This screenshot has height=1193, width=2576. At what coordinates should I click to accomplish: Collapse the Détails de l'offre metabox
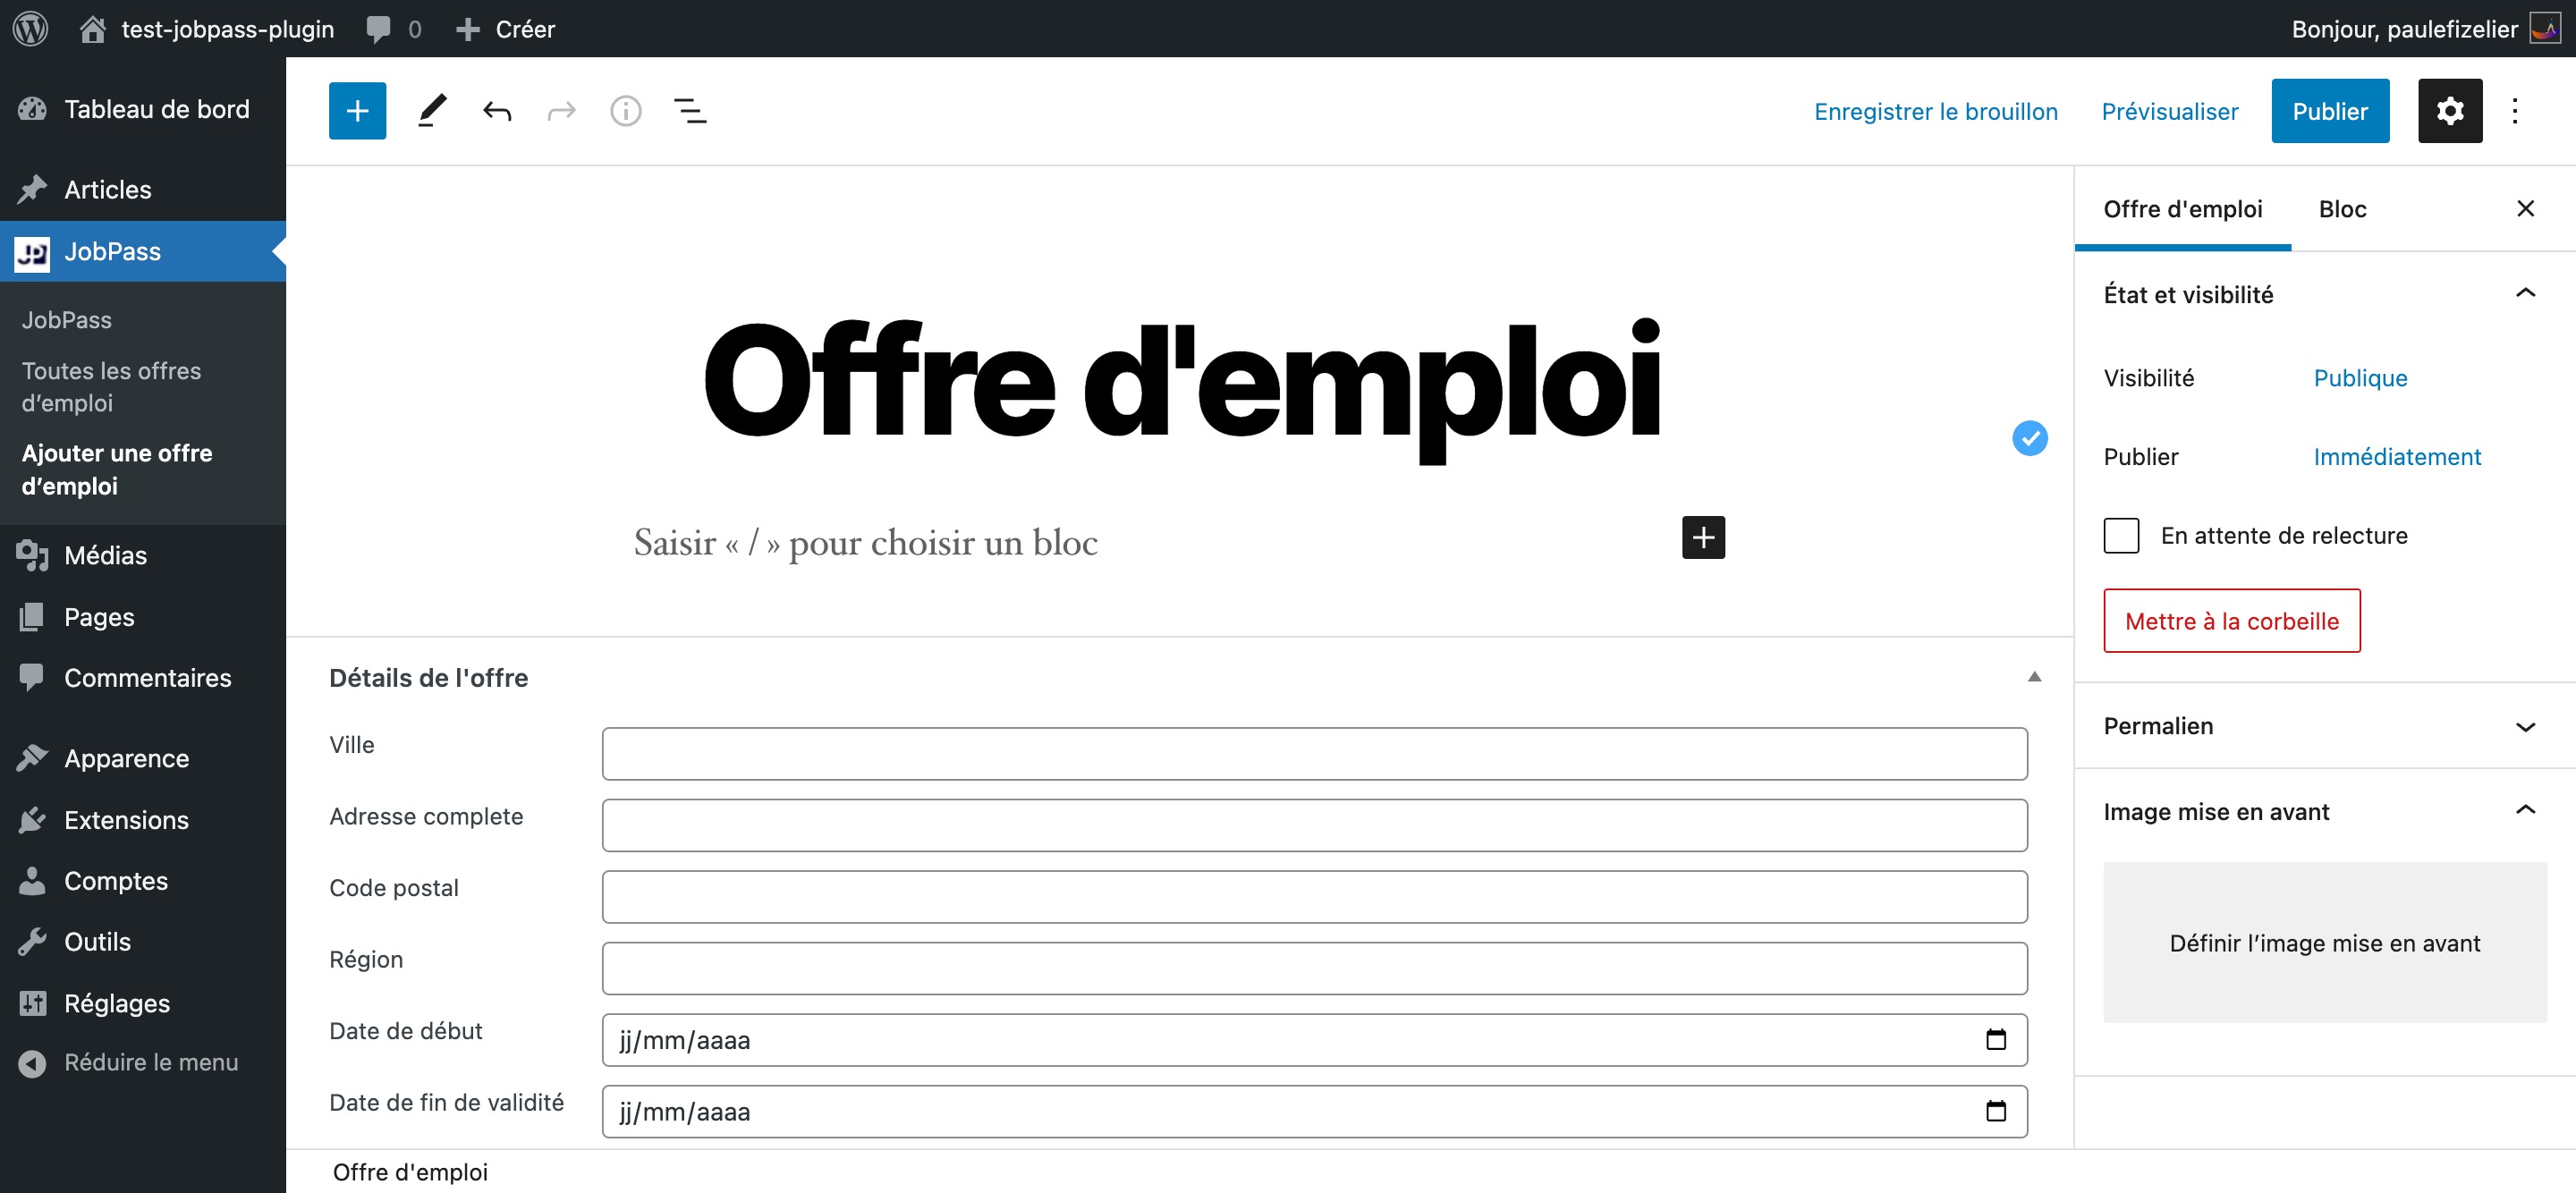[2034, 677]
